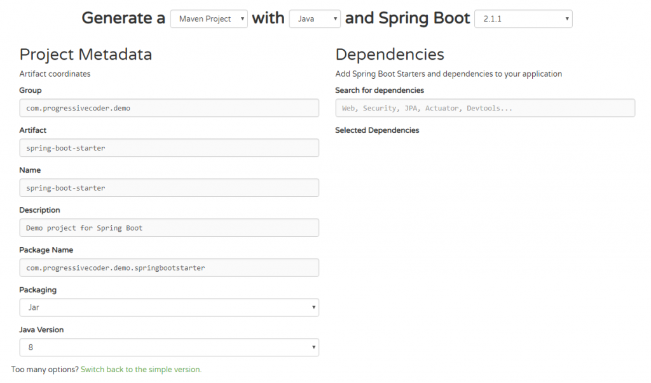Click the 'and Spring Boot' heading text
This screenshot has height=383, width=651.
pyautogui.click(x=408, y=18)
